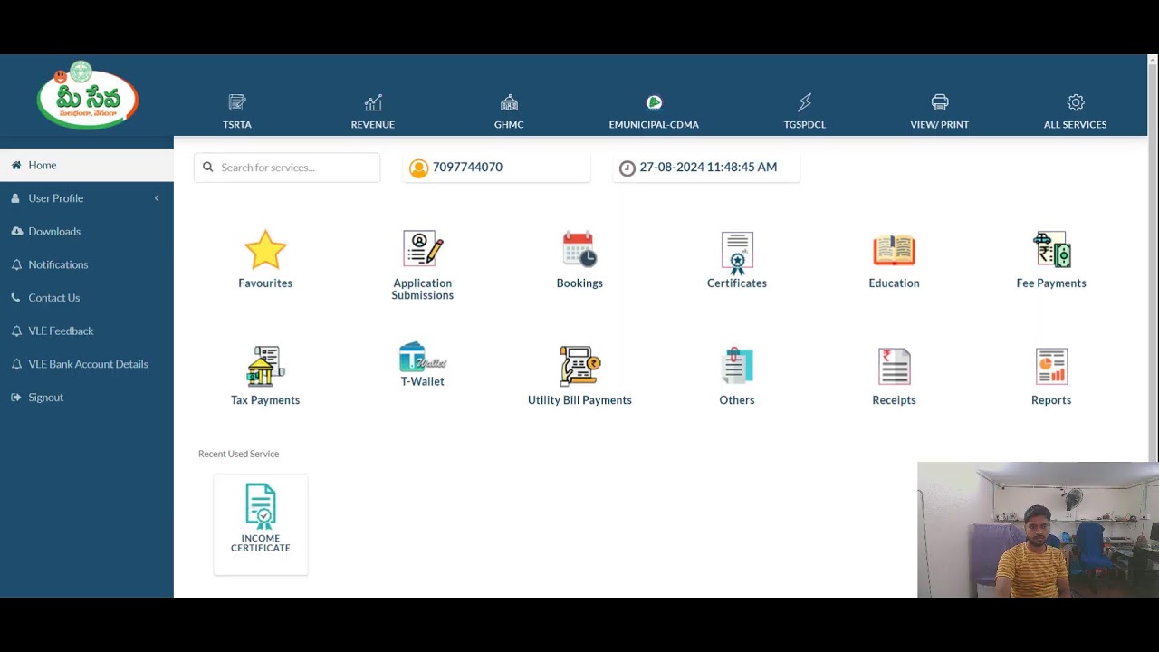This screenshot has height=652, width=1159.
Task: Open VIEW/ PRINT from top navigation
Action: (x=940, y=111)
